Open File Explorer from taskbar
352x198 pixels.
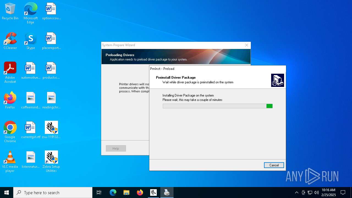127,193
